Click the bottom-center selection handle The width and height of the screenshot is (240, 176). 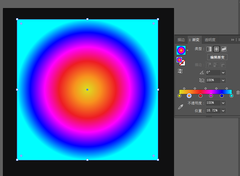[x=88, y=160]
